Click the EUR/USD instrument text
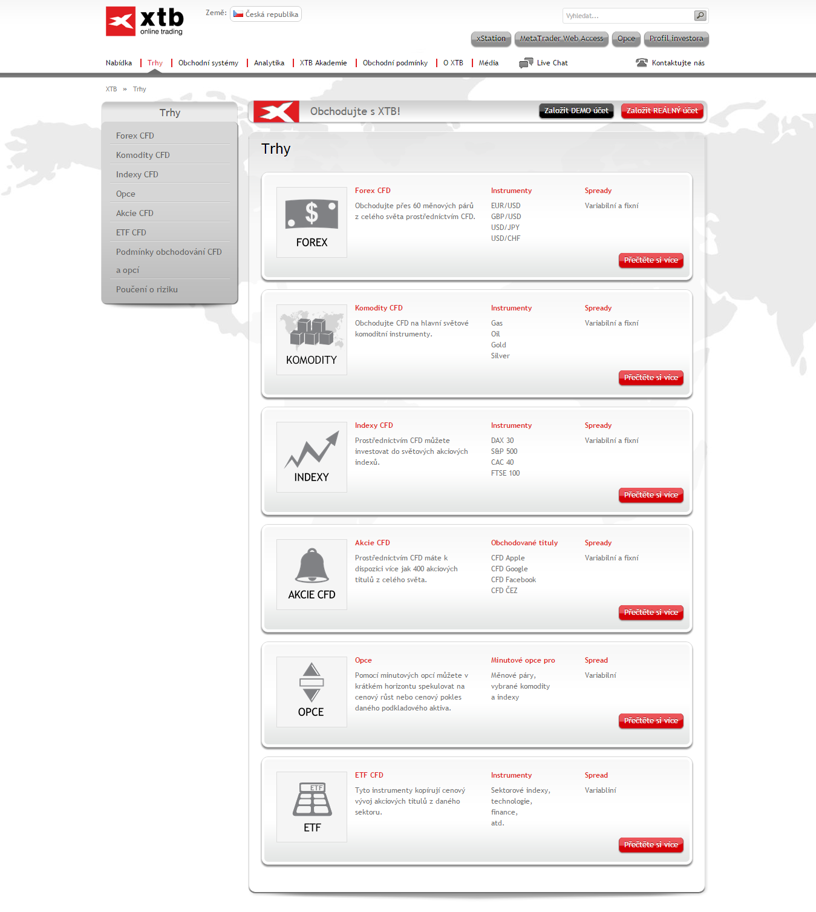The width and height of the screenshot is (816, 912). coord(506,206)
